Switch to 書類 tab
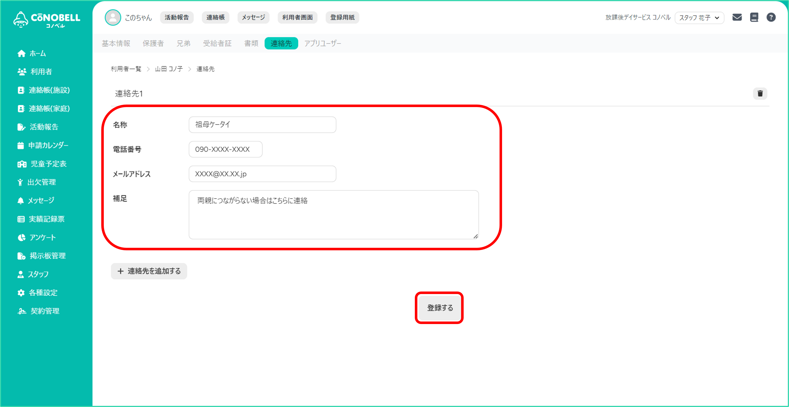Screen dimensions: 789x407 251,43
